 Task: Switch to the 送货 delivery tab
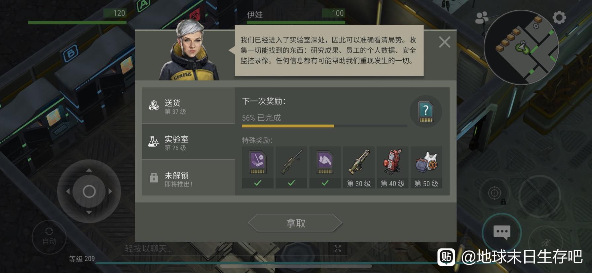[188, 106]
